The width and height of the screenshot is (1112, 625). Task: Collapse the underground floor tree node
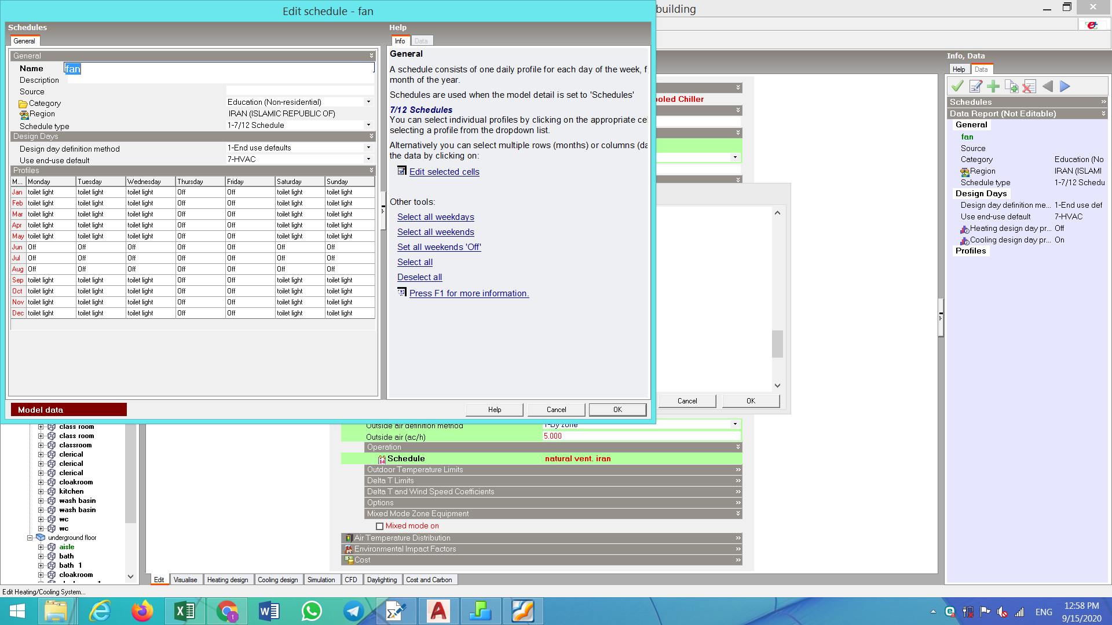click(x=30, y=538)
